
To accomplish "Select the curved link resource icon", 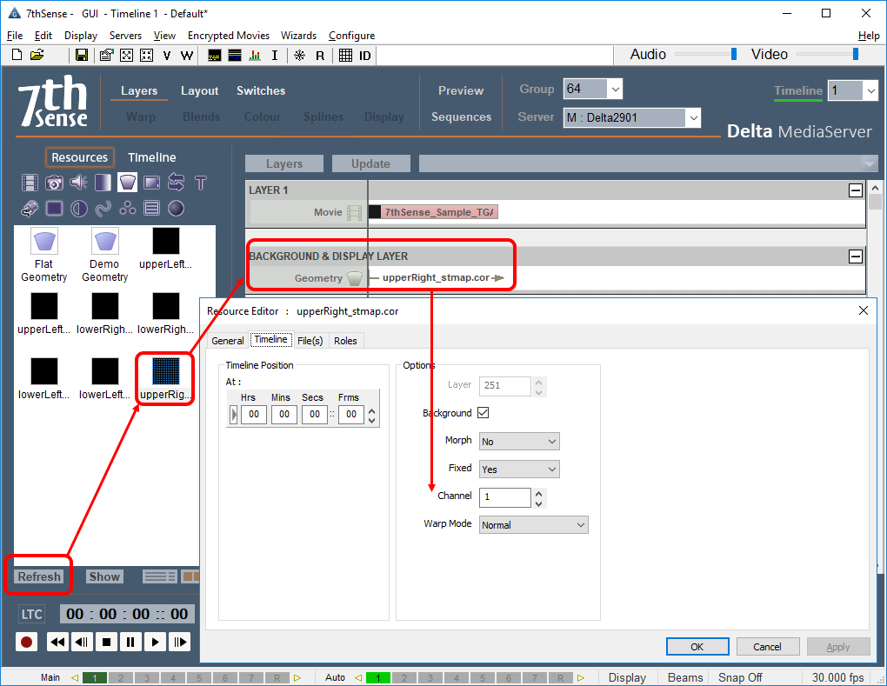I will 103,209.
